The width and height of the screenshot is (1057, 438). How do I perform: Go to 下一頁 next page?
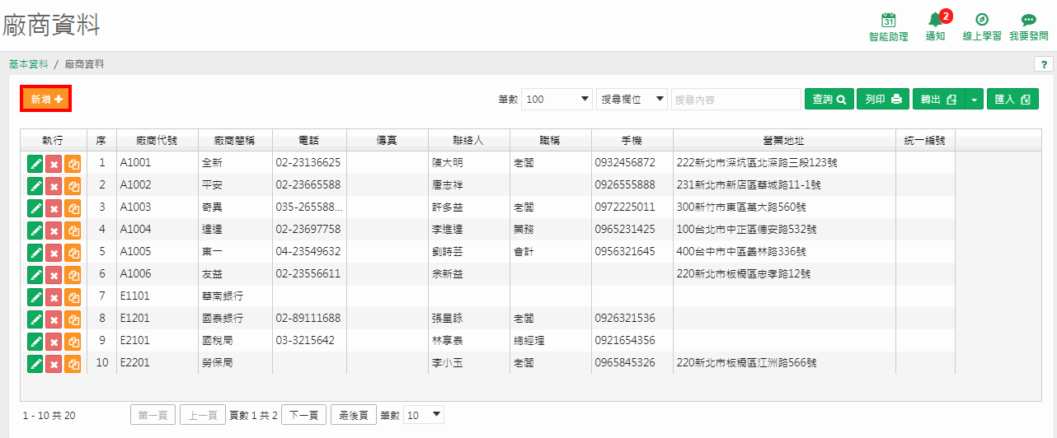coord(303,415)
